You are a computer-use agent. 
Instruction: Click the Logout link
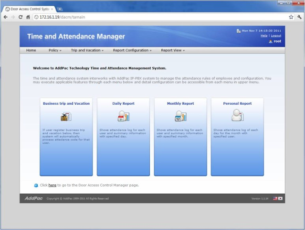(x=276, y=36)
